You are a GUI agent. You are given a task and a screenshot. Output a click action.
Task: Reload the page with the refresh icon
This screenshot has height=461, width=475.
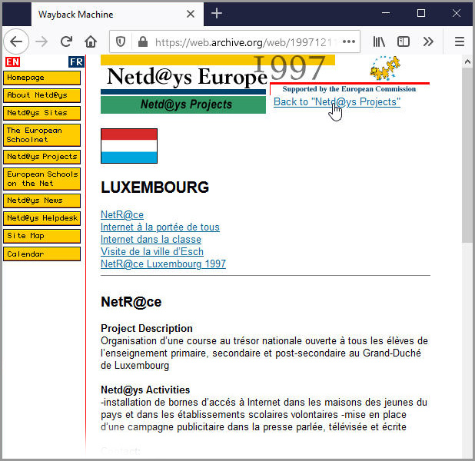(66, 41)
